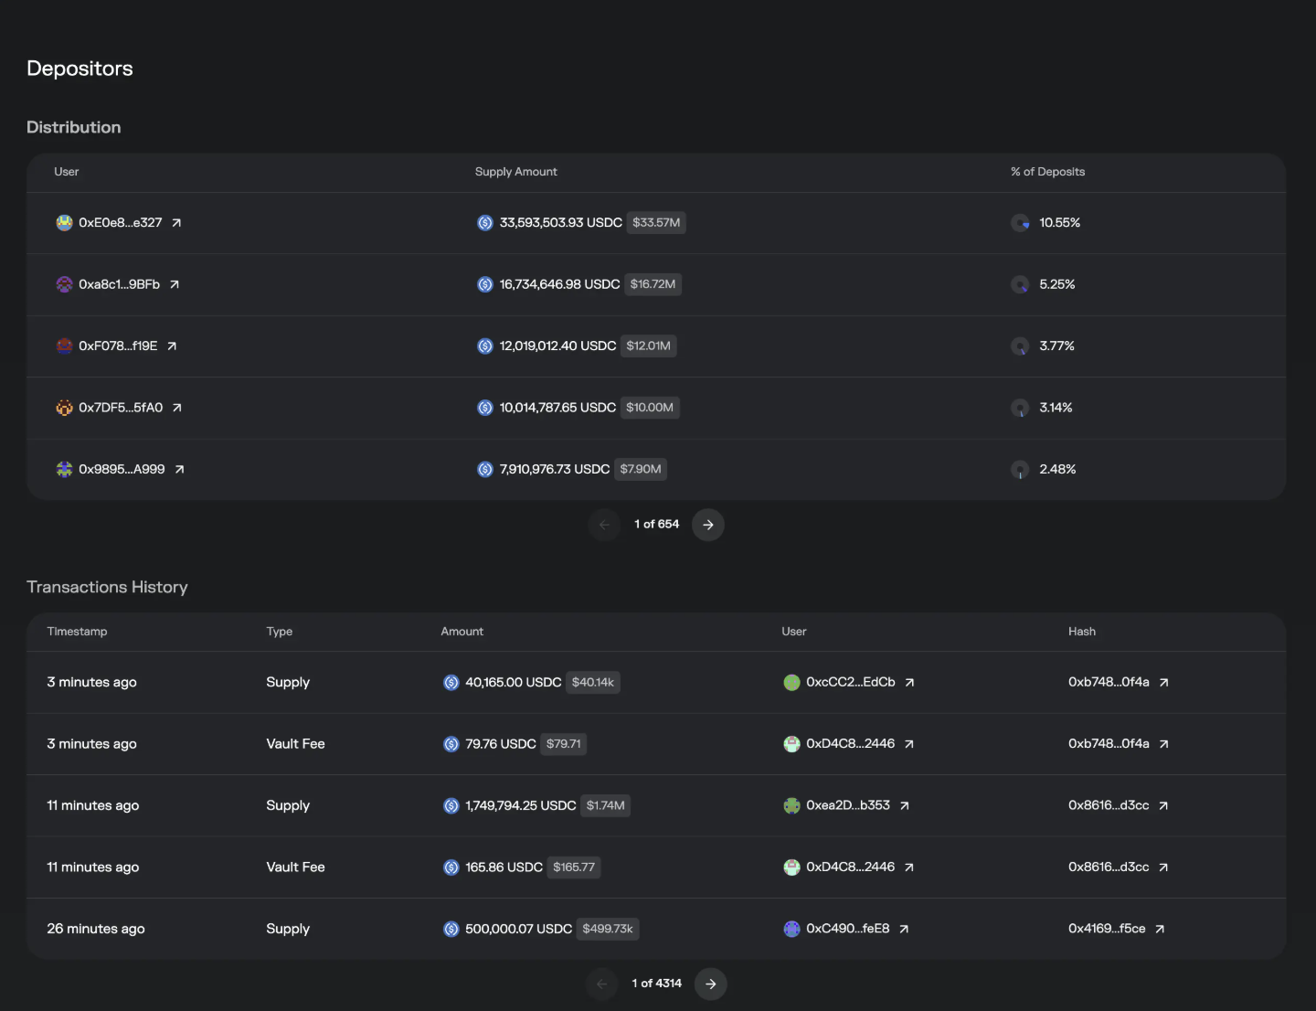Screen dimensions: 1316x1011
Task: Go to next page of Transactions History
Action: pos(711,984)
